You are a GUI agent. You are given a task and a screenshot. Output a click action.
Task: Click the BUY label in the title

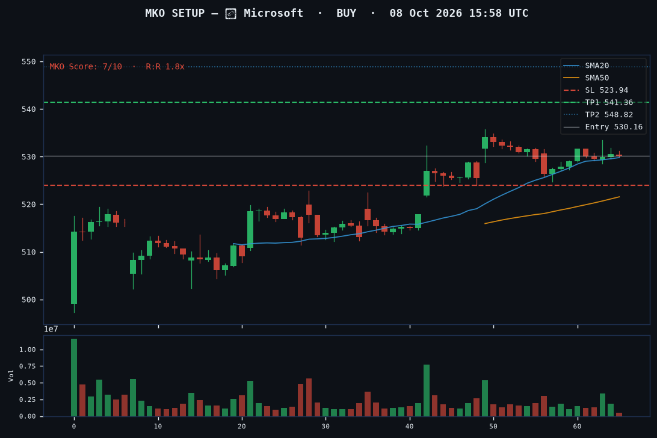346,13
